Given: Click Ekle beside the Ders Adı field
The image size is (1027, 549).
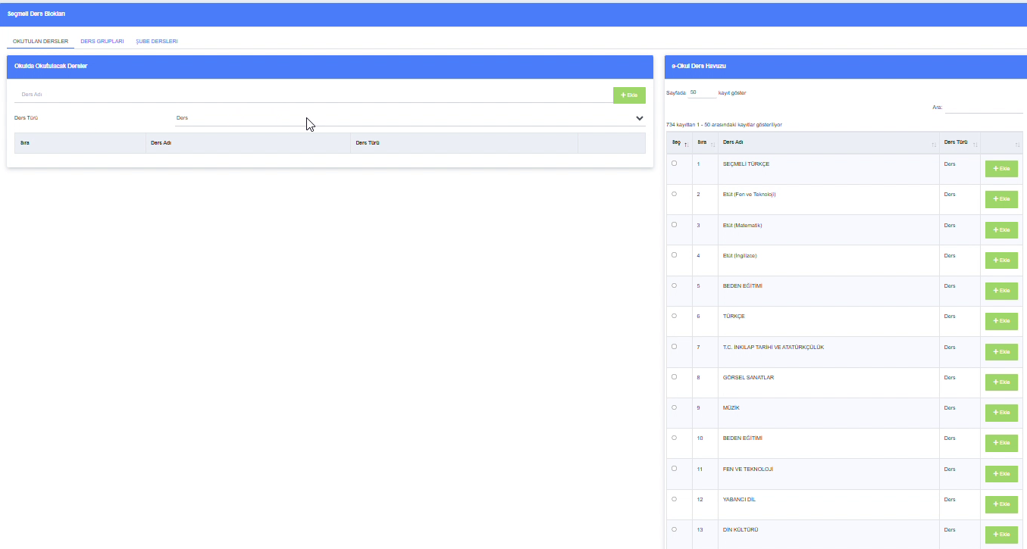Looking at the screenshot, I should pyautogui.click(x=629, y=95).
